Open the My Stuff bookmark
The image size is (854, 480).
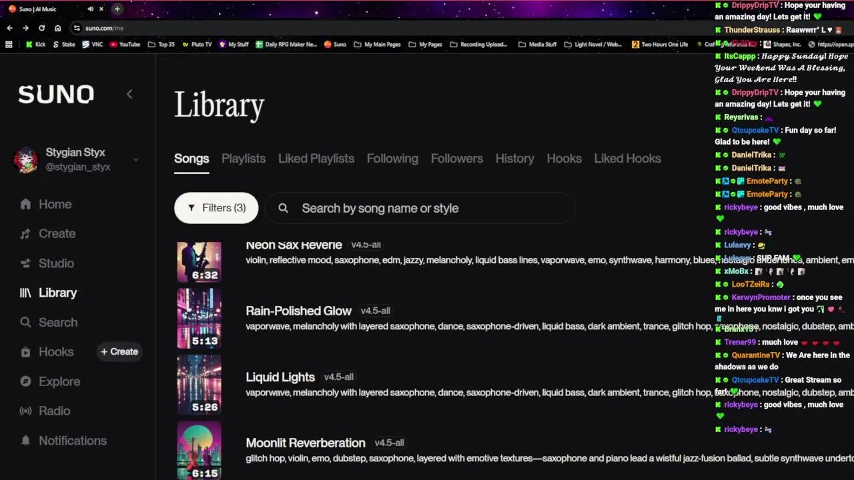233,45
